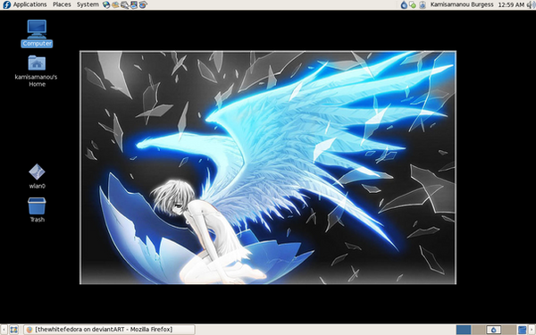Select the wlan0 desktop icon
536x335 pixels.
coord(37,176)
